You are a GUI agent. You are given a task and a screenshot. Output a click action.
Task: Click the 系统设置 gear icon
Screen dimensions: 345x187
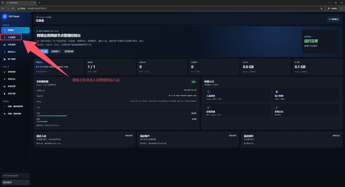pyautogui.click(x=5, y=86)
